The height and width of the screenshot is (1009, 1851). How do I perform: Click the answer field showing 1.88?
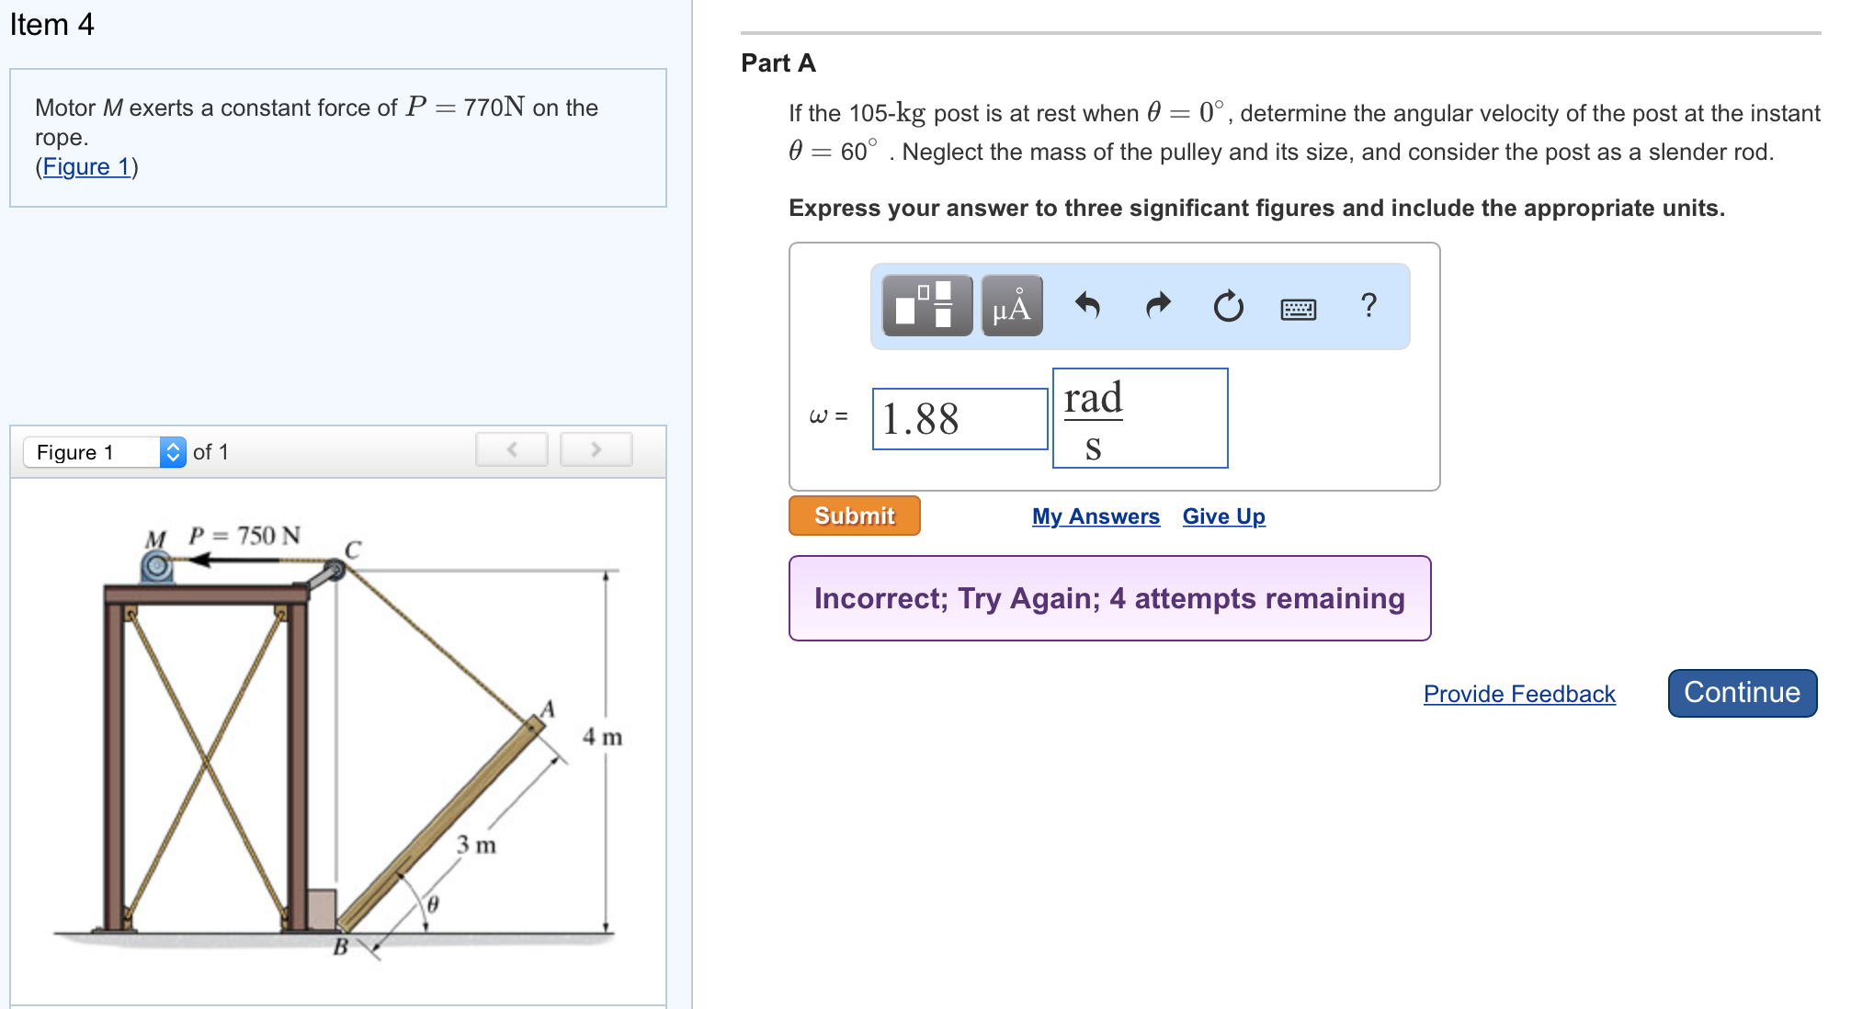coord(960,418)
